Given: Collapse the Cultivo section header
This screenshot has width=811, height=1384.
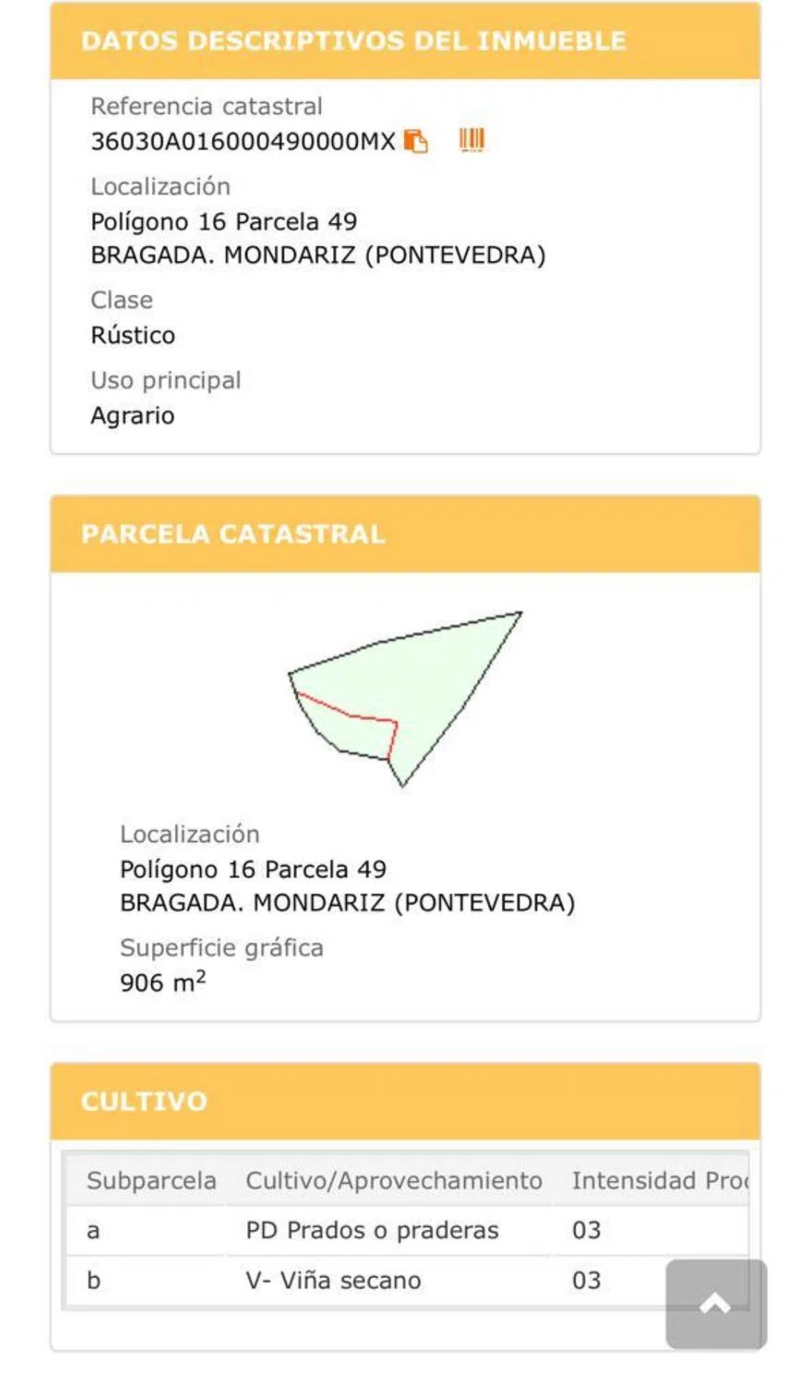Looking at the screenshot, I should click(405, 1101).
